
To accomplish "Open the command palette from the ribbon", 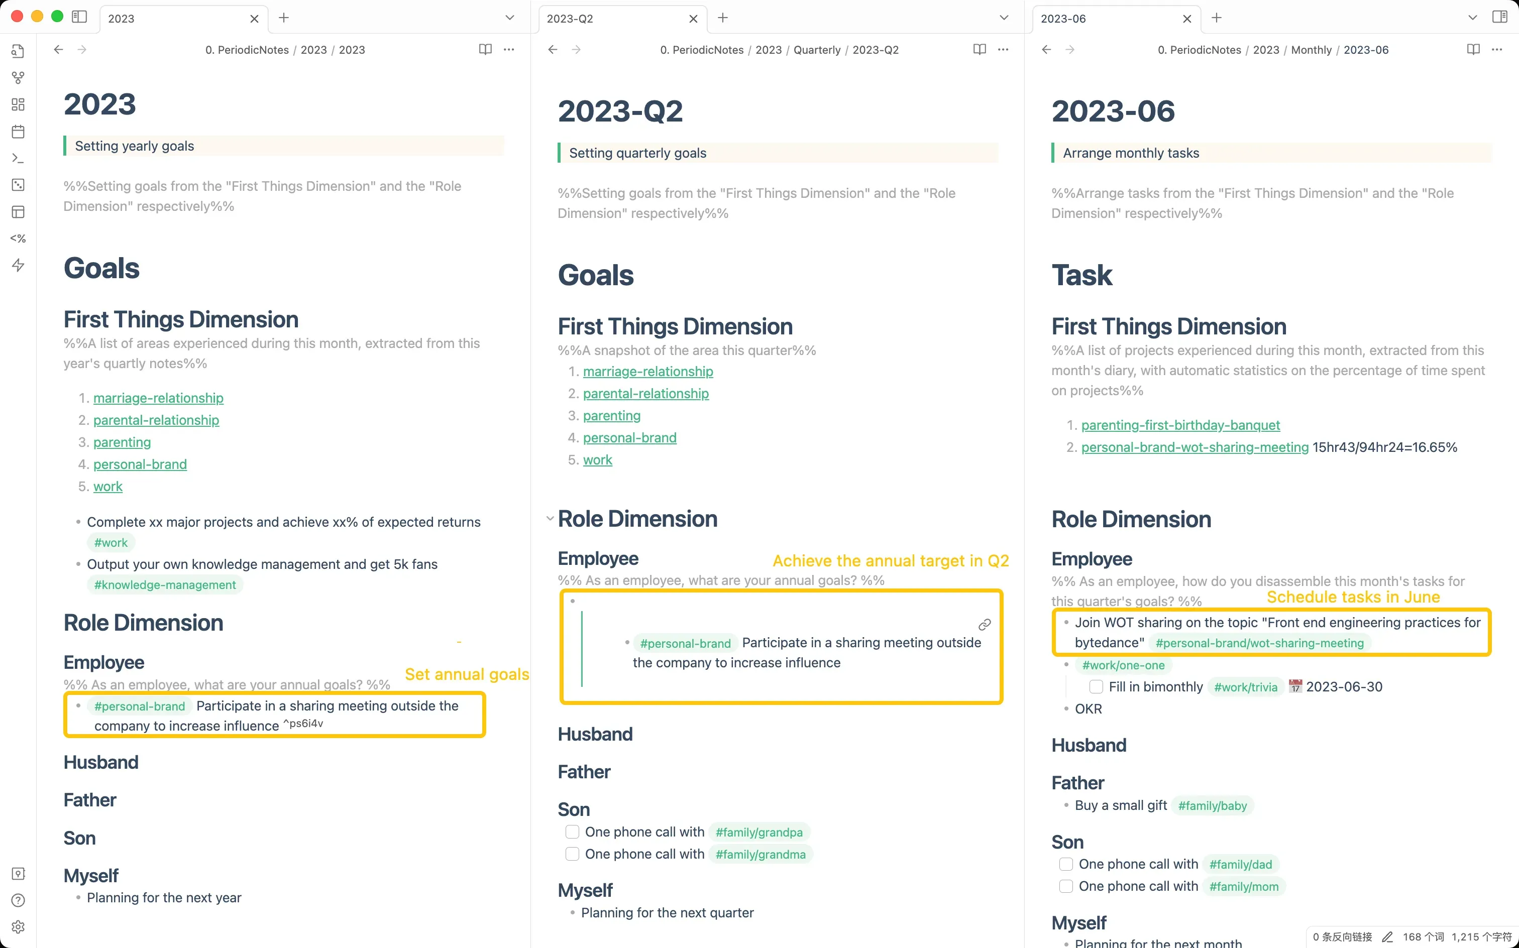I will click(18, 159).
